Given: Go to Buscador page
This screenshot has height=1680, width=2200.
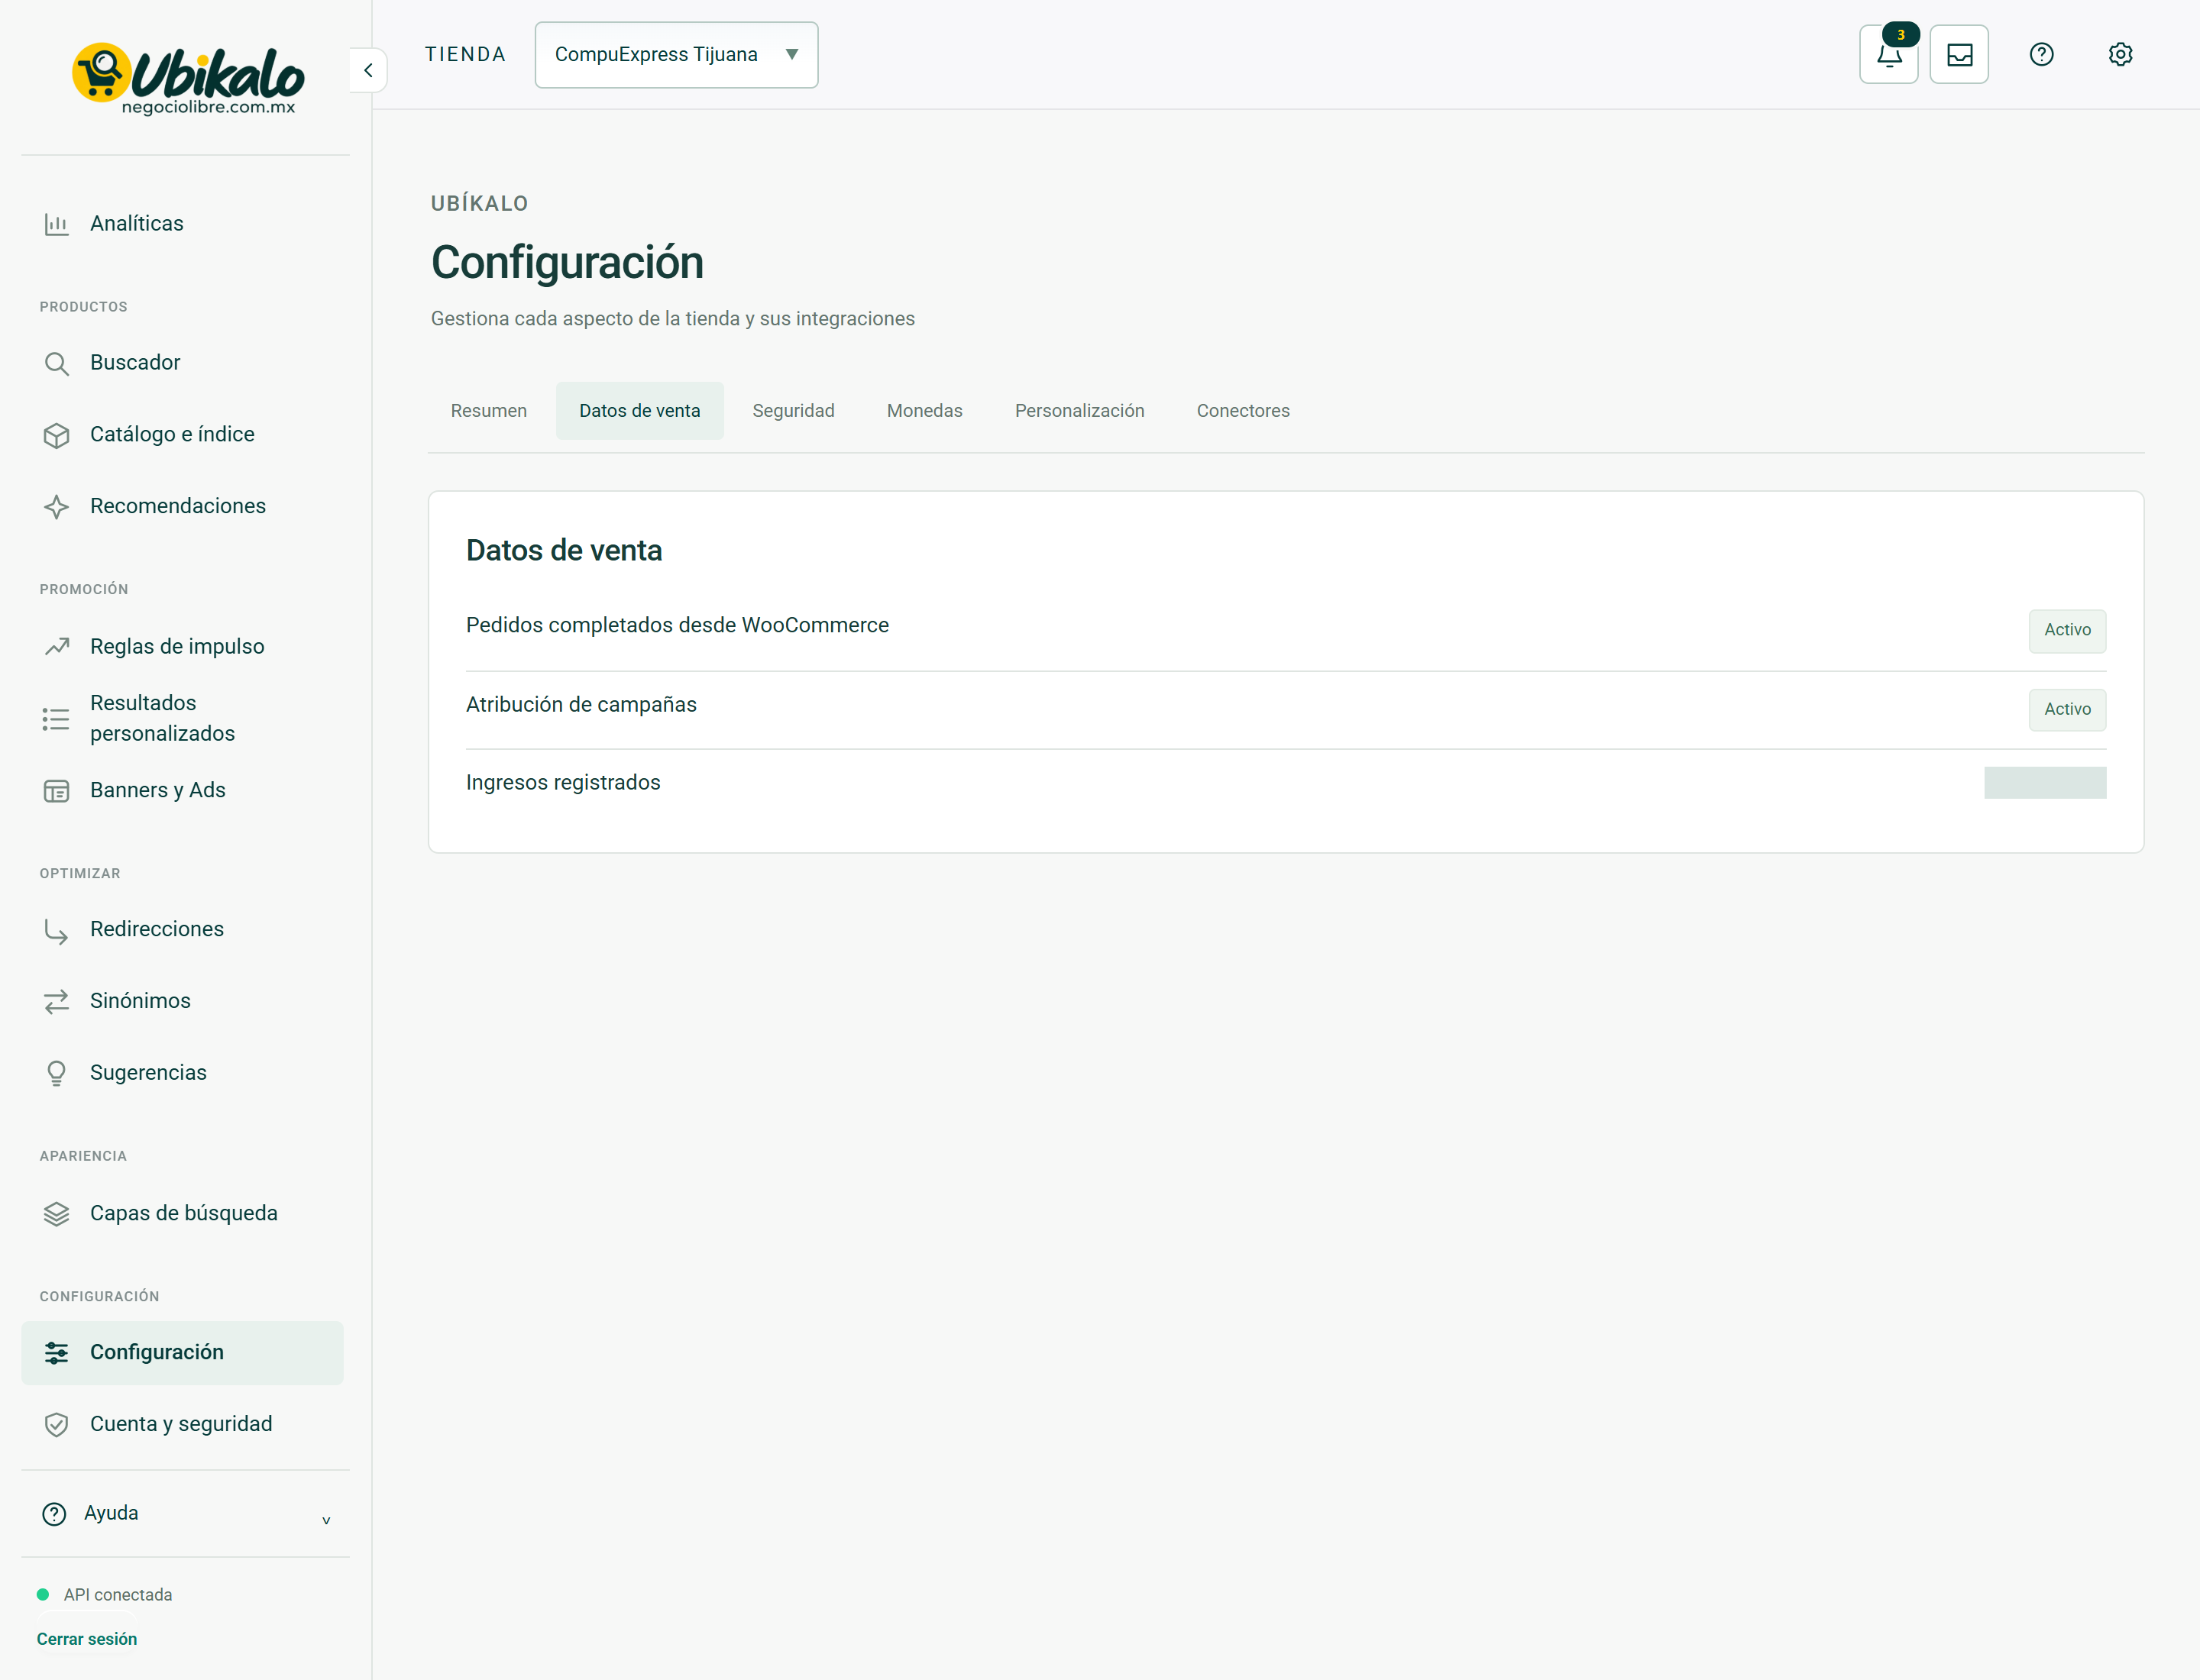Looking at the screenshot, I should click(x=182, y=363).
